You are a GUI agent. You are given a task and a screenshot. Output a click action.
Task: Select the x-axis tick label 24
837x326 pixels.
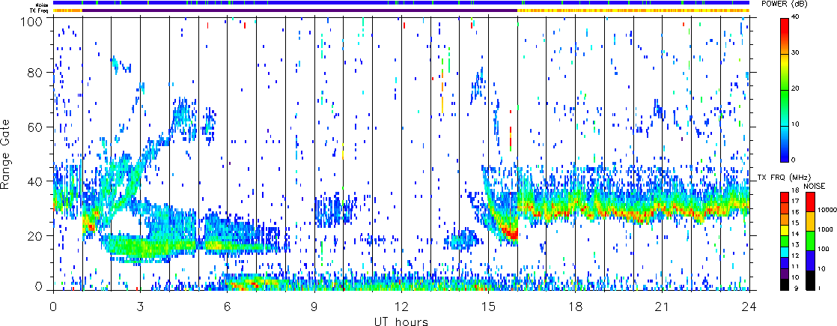pyautogui.click(x=749, y=307)
